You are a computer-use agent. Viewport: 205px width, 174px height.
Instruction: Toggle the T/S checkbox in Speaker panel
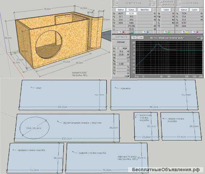[128, 77]
